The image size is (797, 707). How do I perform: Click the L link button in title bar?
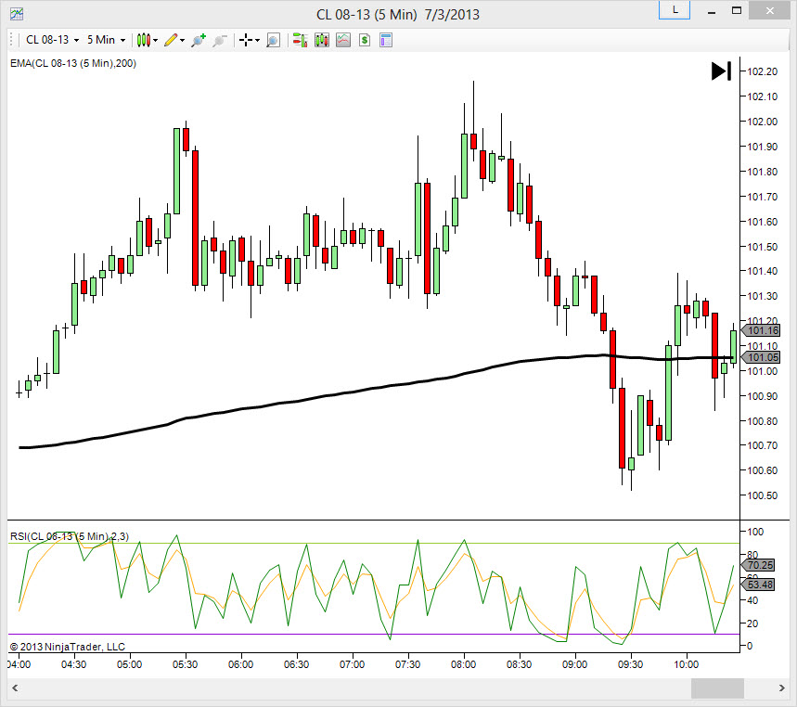(675, 10)
